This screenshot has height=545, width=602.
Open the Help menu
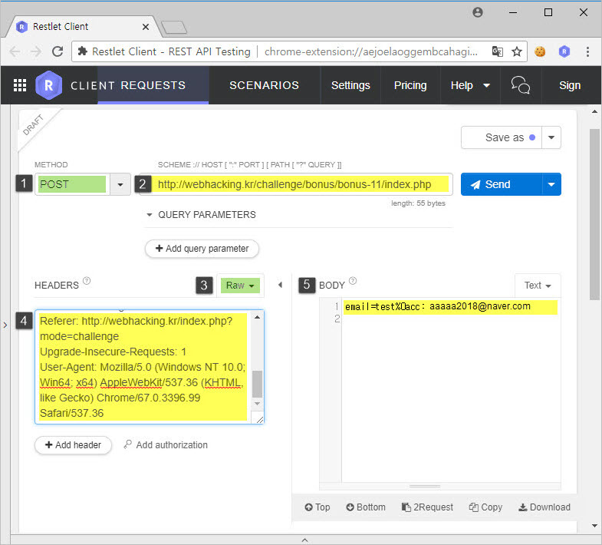[470, 85]
